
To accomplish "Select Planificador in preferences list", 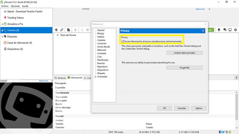I will point(103,60).
